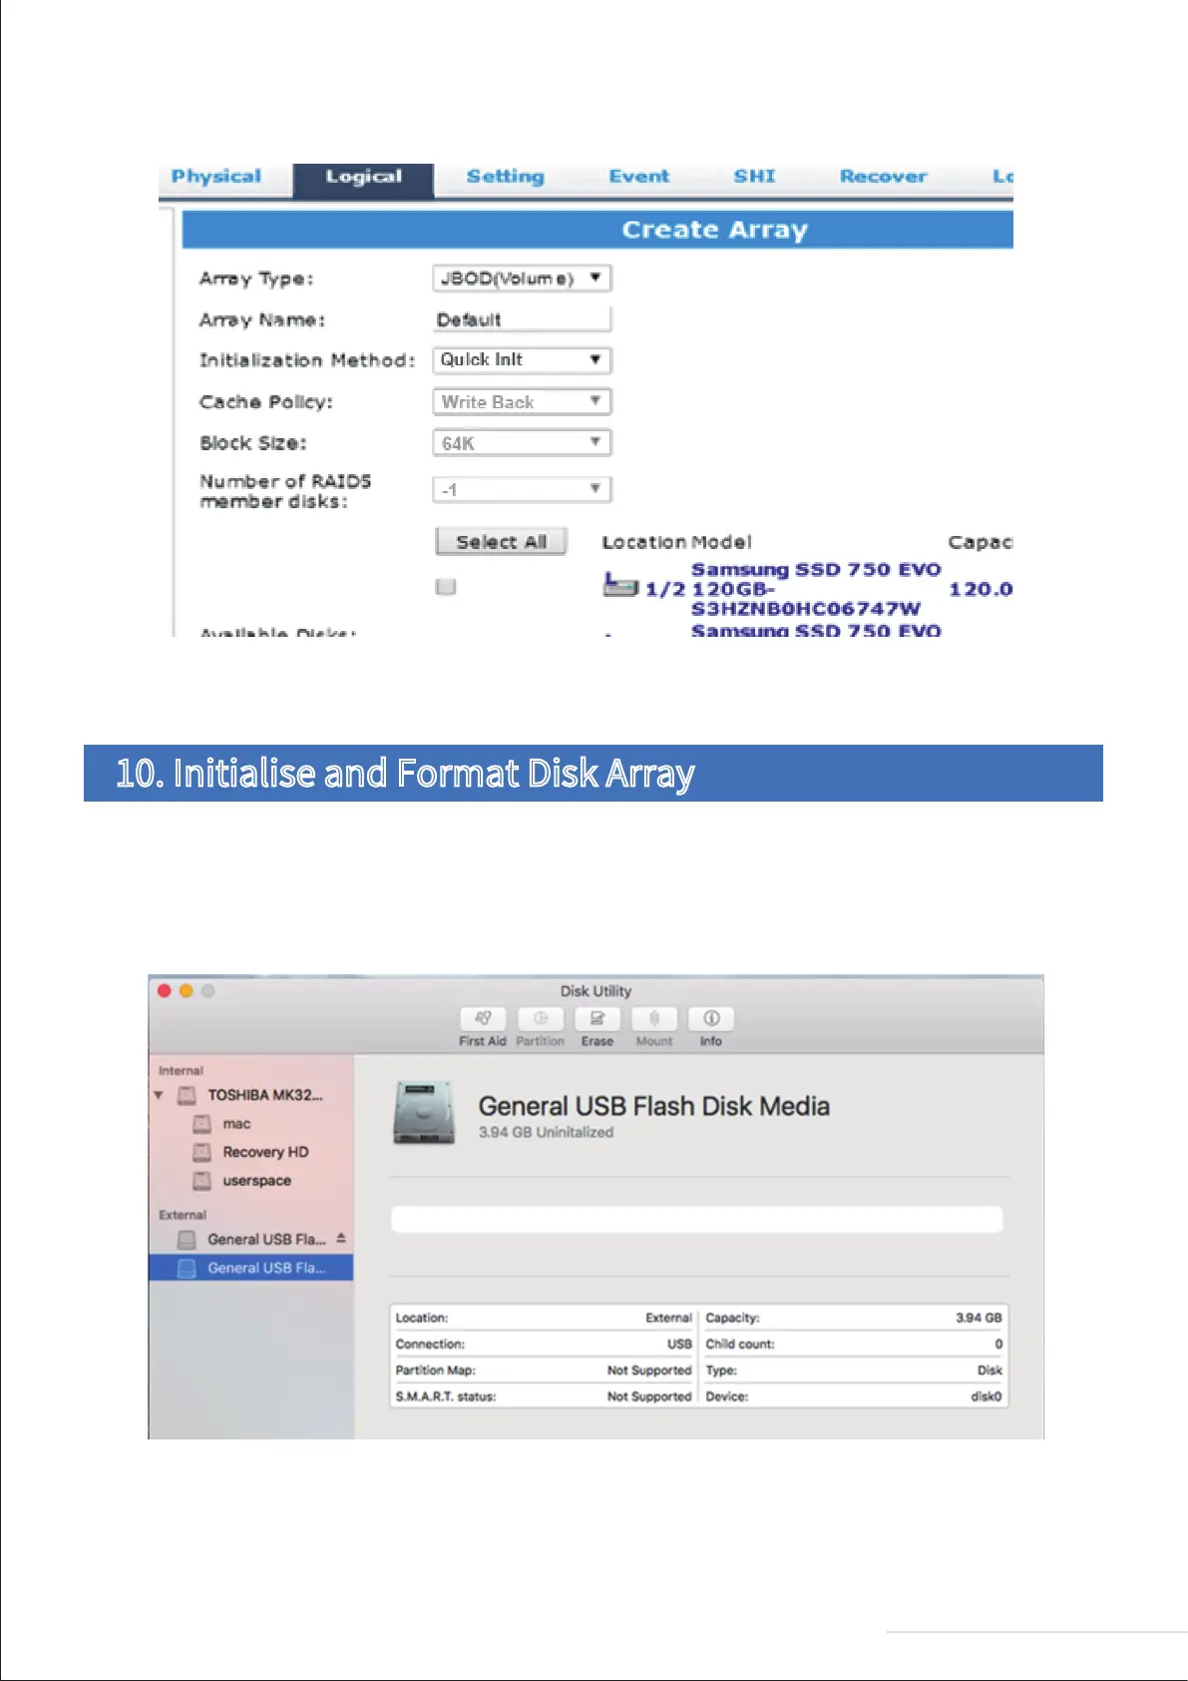
Task: Select the mac volume
Action: tap(250, 1124)
